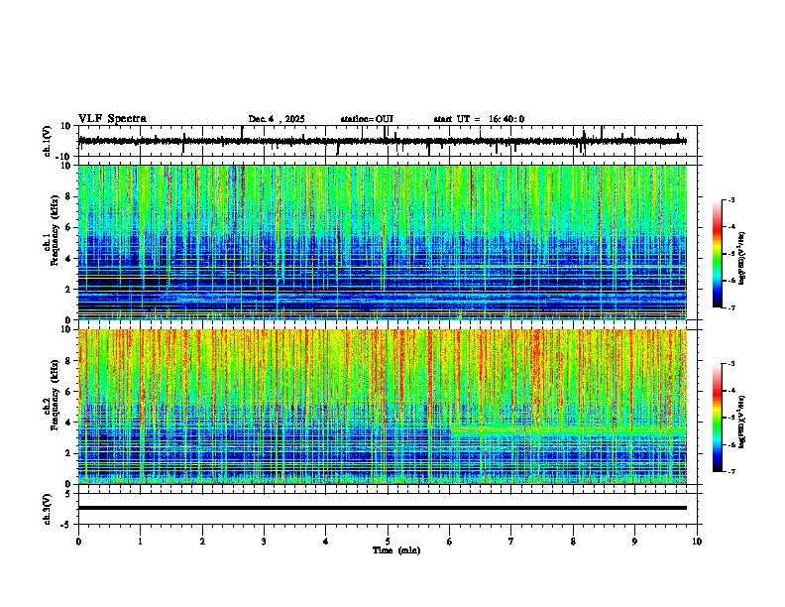785x607 pixels.
Task: Click the "ch.3(V)" axis label
Action: coord(48,510)
